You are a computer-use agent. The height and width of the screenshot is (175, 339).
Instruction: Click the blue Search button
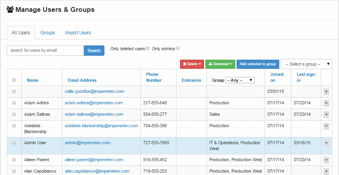[94, 51]
